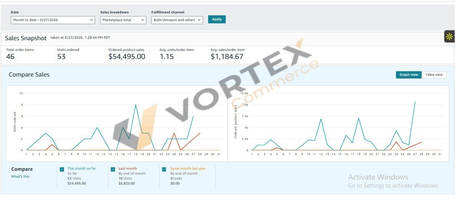Screen dimensions: 455x201
Task: Click the Avg. units/order item value 1.15
Action: point(167,57)
